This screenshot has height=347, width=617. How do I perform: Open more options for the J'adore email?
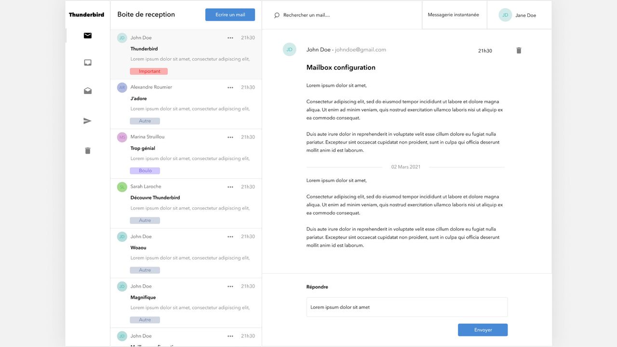point(230,87)
